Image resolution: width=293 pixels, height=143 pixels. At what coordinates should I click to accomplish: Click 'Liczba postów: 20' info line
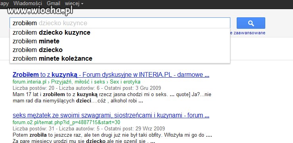pos(87,88)
